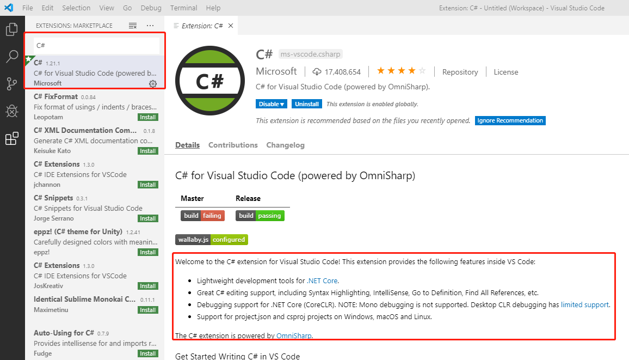The width and height of the screenshot is (629, 360).
Task: Open the Edit menu
Action: (x=47, y=8)
